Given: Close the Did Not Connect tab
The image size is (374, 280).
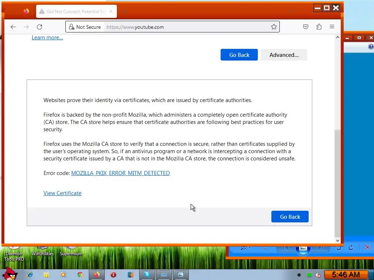Looking at the screenshot, I should pos(111,11).
